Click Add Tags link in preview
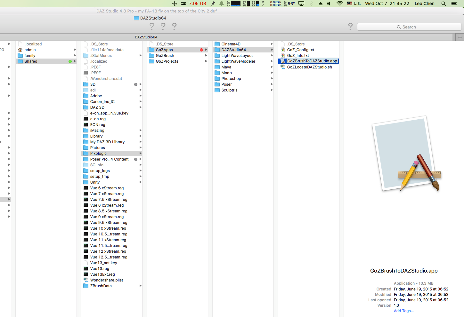This screenshot has height=317, width=464. (403, 311)
